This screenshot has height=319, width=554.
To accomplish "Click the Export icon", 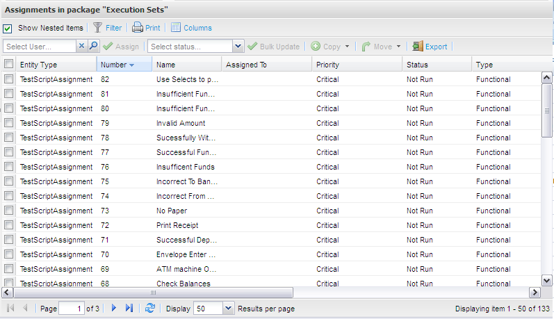I will [x=417, y=47].
